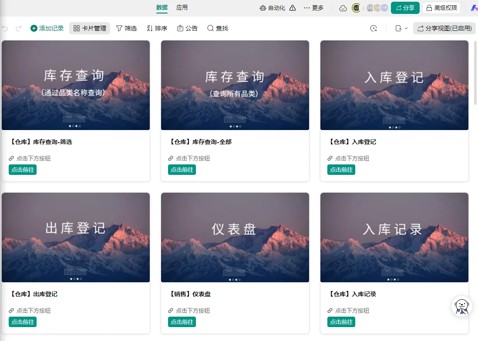
Task: Click 分享视图(已启用) share view button
Action: 444,28
